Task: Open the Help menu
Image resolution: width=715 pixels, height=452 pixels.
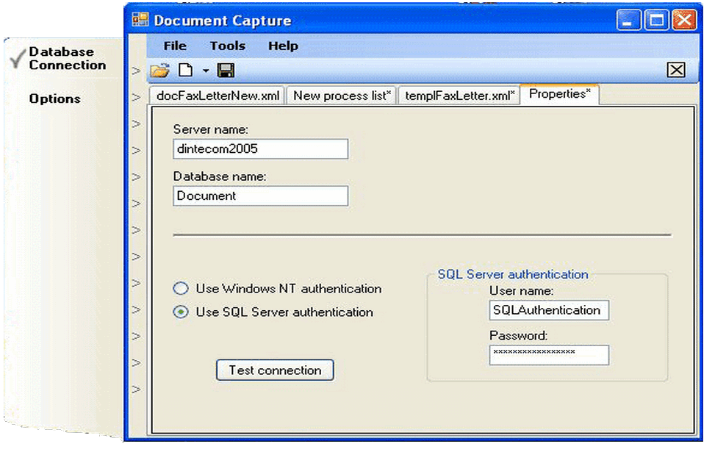Action: tap(283, 46)
